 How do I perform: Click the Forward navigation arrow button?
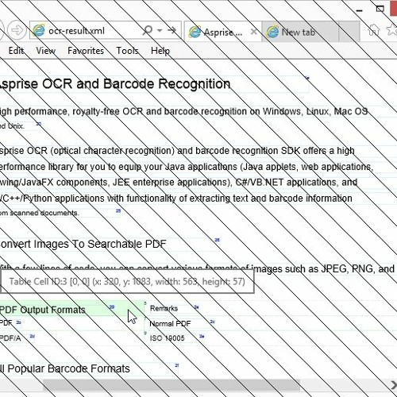(x=17, y=30)
